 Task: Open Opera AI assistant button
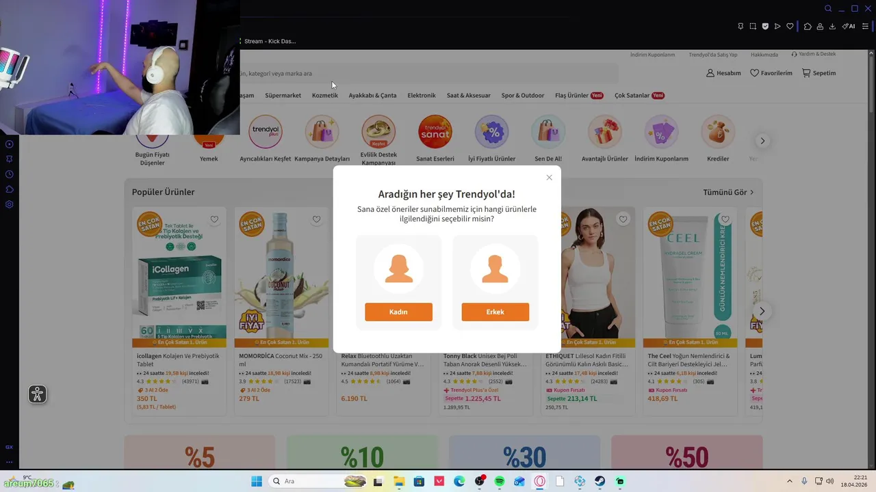[x=849, y=27]
